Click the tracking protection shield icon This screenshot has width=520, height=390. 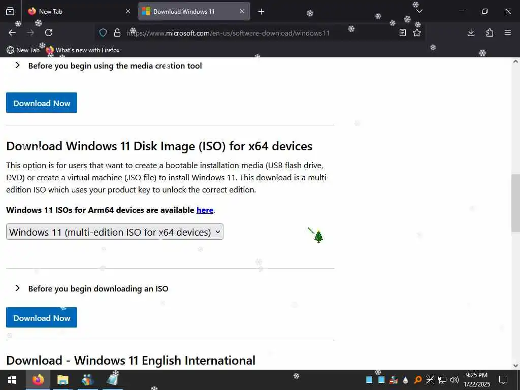tap(103, 32)
